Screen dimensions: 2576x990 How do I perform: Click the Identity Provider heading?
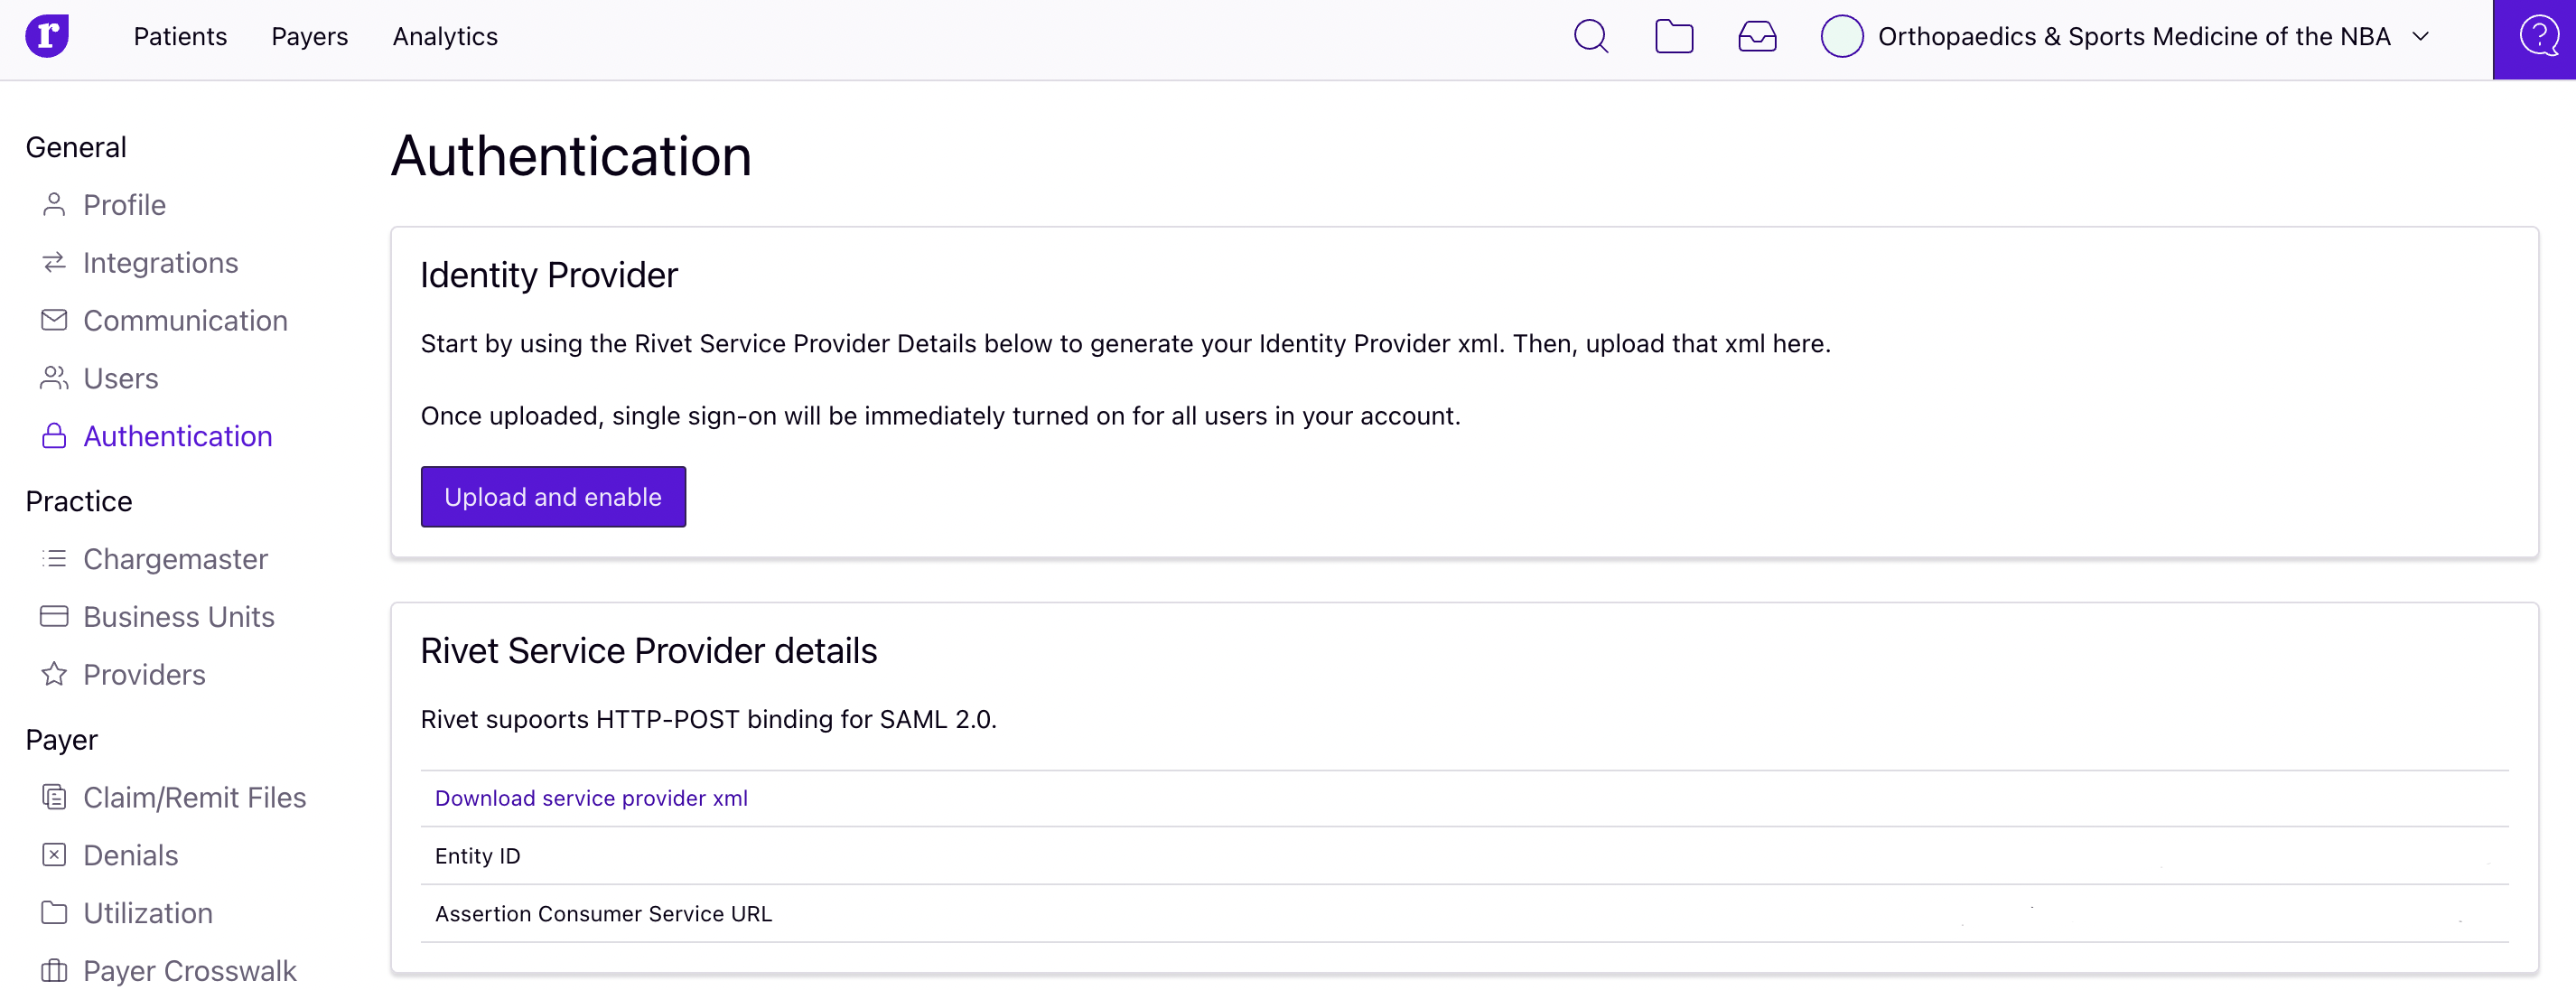pyautogui.click(x=549, y=275)
